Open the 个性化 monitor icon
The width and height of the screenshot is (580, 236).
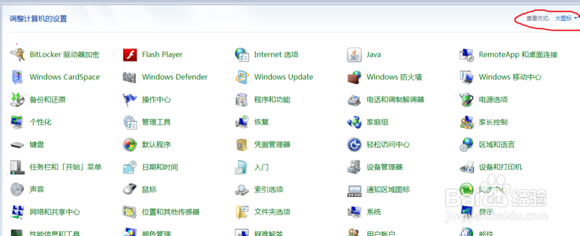click(17, 122)
